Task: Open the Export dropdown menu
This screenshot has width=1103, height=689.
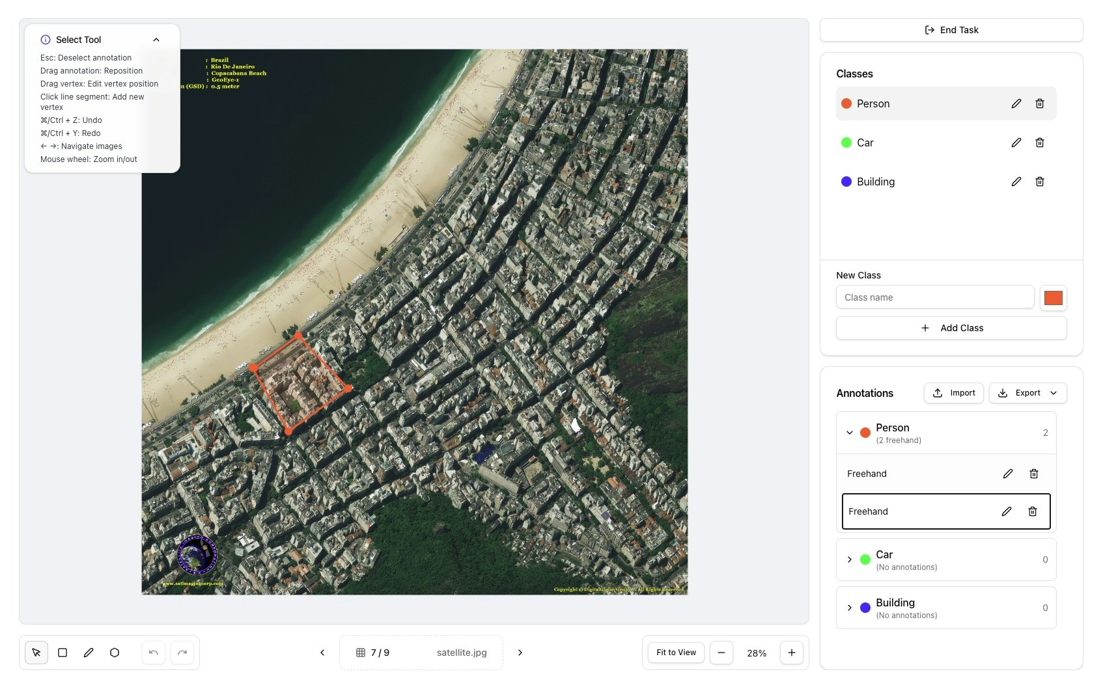Action: pos(1028,393)
